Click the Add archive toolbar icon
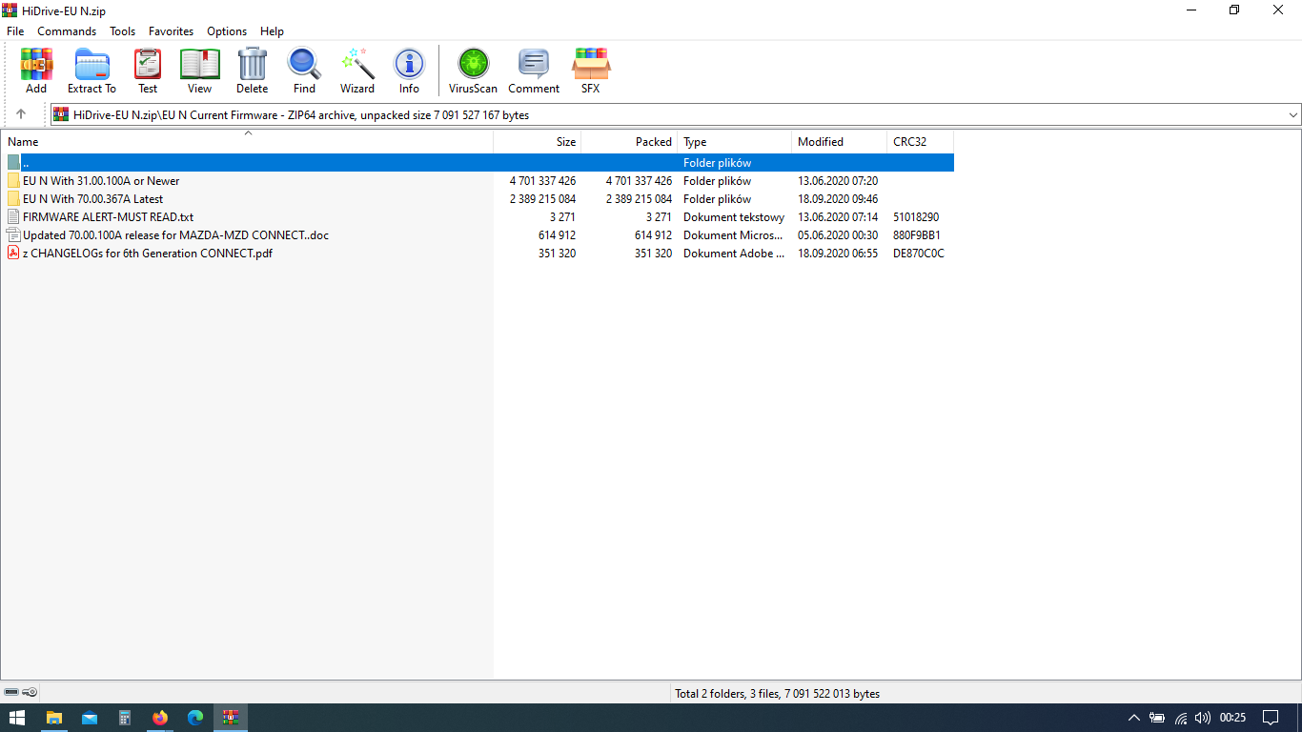 tap(36, 71)
